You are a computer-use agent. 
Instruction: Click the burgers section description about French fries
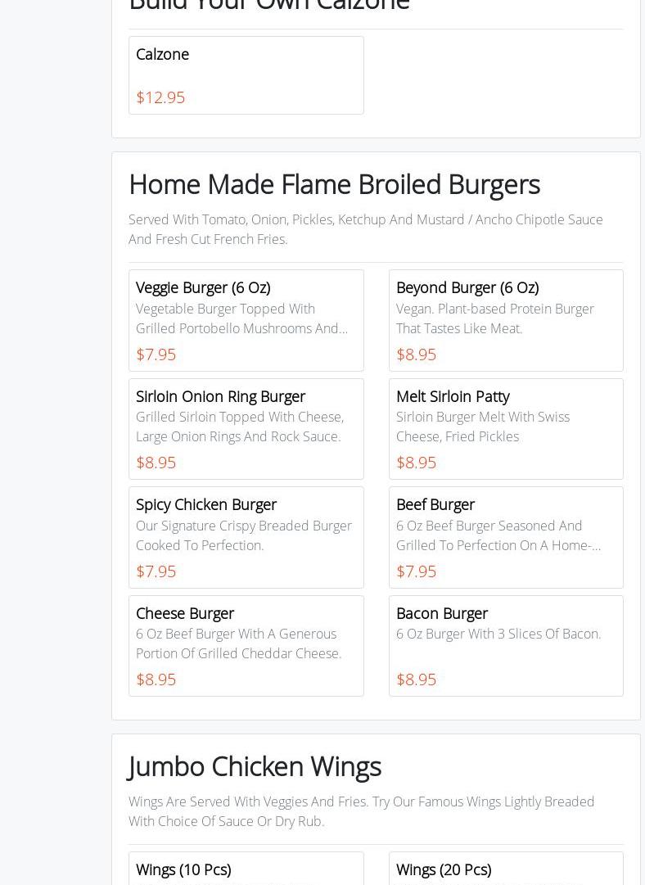365,229
